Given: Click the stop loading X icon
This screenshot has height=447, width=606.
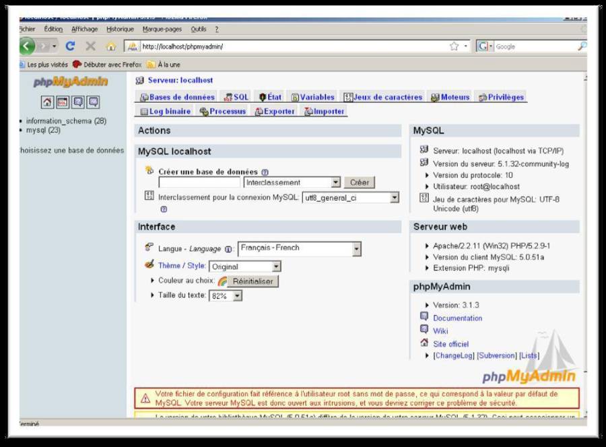Looking at the screenshot, I should [x=90, y=46].
